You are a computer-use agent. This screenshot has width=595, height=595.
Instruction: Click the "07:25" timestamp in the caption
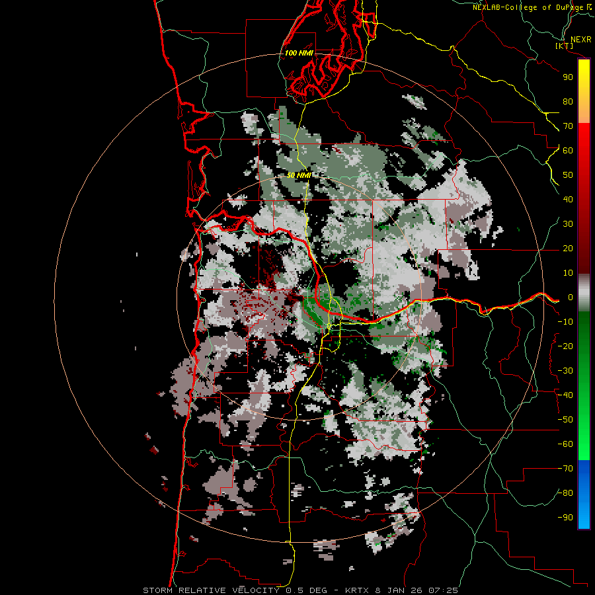coord(443,590)
